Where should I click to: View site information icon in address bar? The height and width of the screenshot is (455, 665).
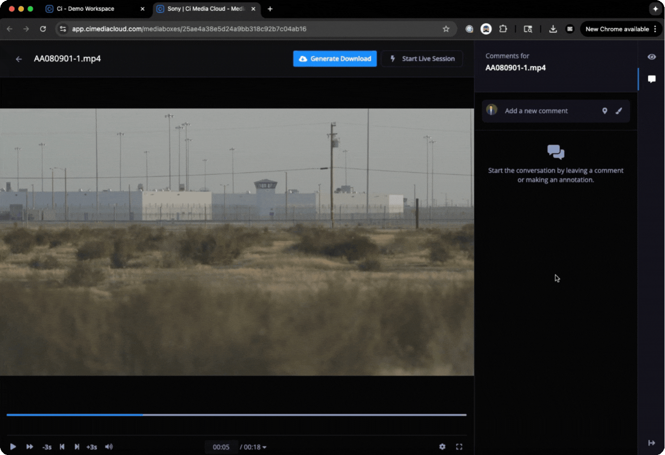tap(63, 29)
